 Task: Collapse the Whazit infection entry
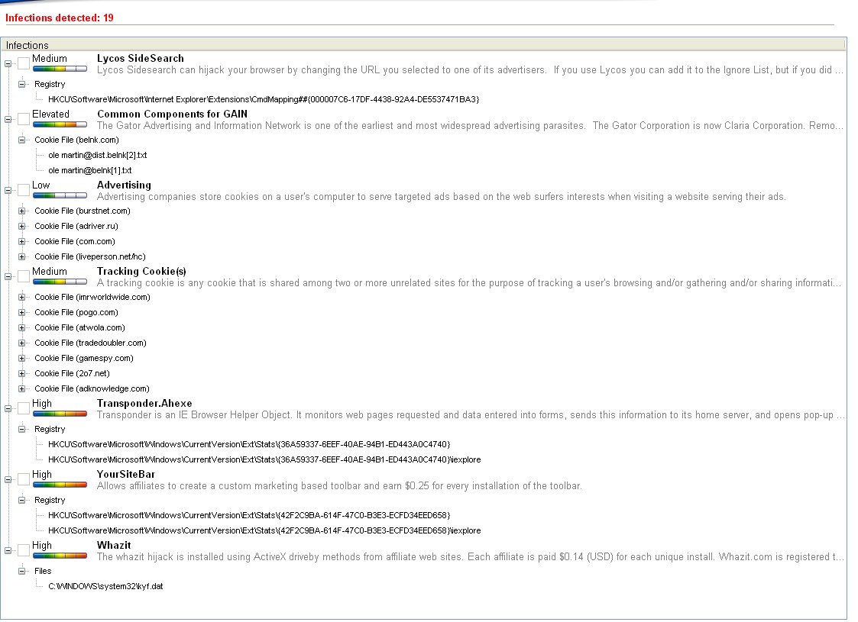[x=8, y=551]
